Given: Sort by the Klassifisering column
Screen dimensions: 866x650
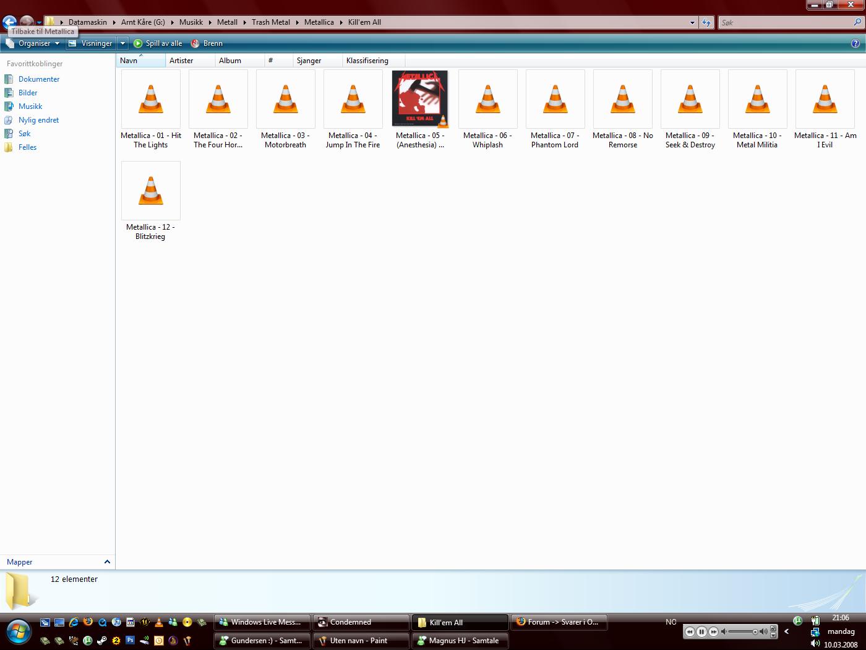Looking at the screenshot, I should tap(374, 60).
